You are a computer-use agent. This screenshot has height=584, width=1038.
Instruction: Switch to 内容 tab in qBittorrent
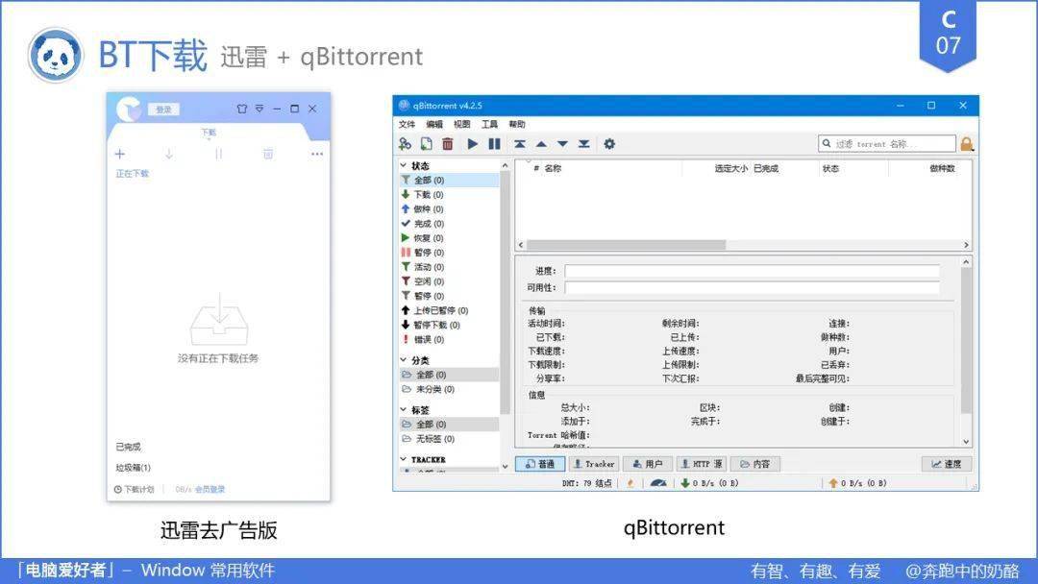tap(755, 464)
